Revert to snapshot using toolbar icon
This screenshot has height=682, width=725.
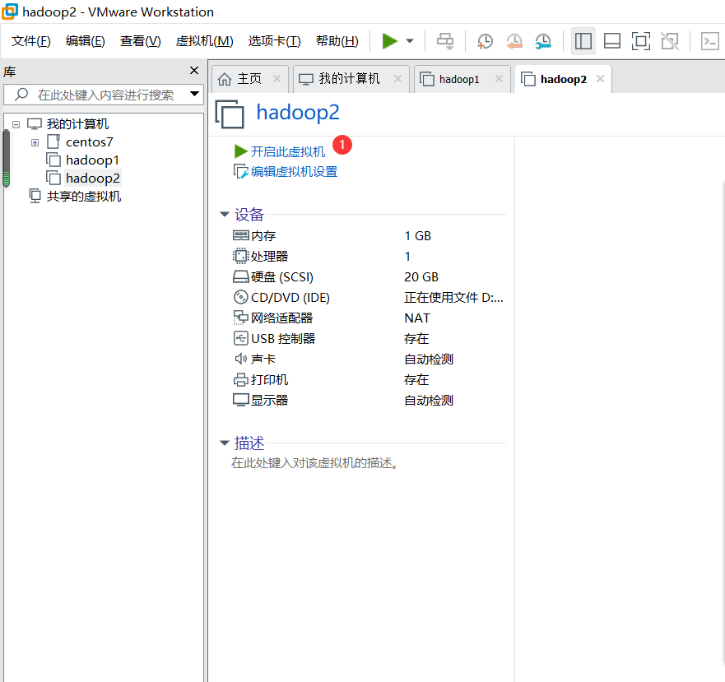coord(514,41)
